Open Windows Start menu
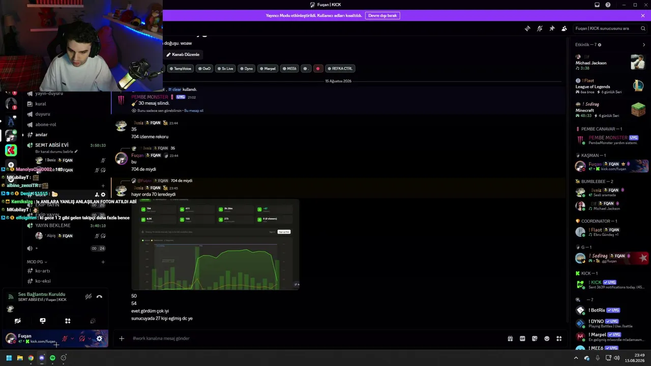This screenshot has height=366, width=651. pyautogui.click(x=9, y=358)
